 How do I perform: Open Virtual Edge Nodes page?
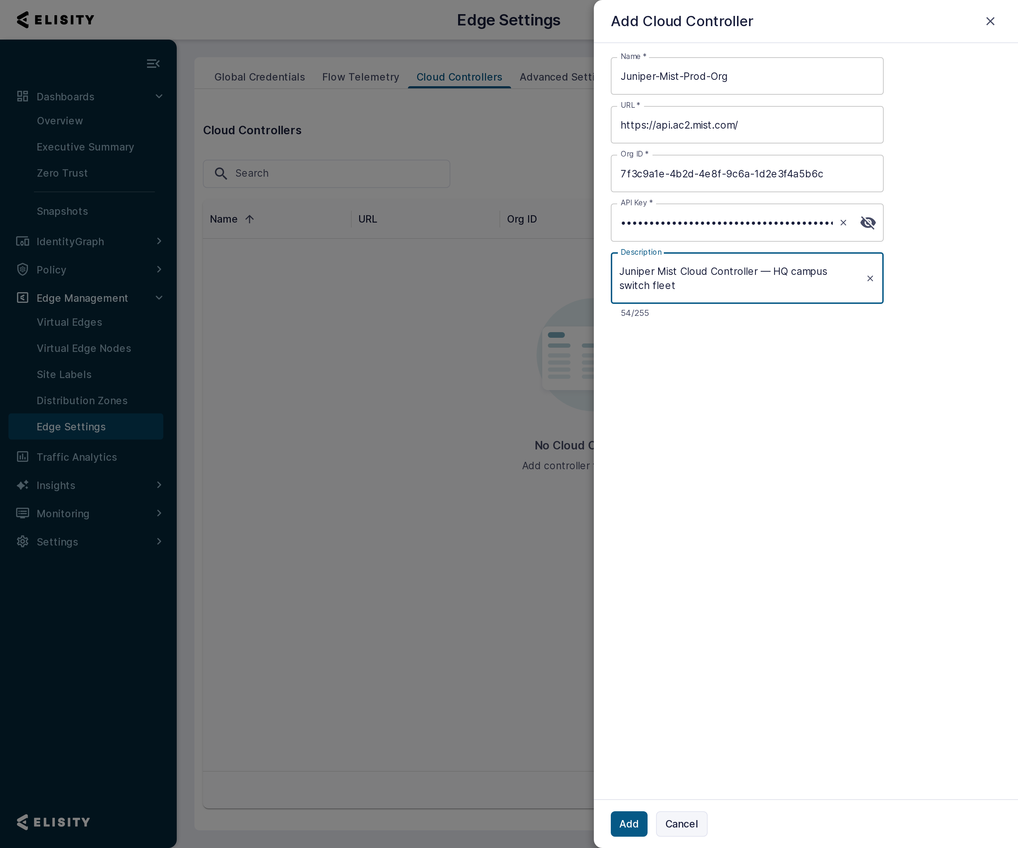coord(84,348)
